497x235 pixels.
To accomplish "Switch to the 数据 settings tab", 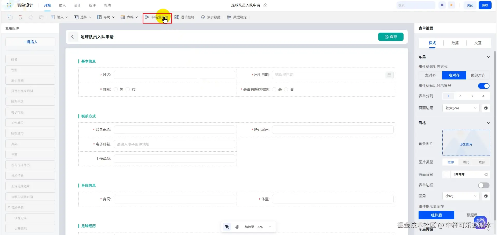I will click(x=455, y=43).
